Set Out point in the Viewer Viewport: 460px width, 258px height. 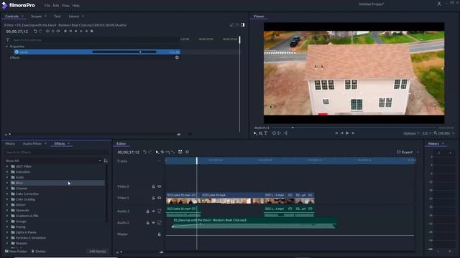point(285,133)
